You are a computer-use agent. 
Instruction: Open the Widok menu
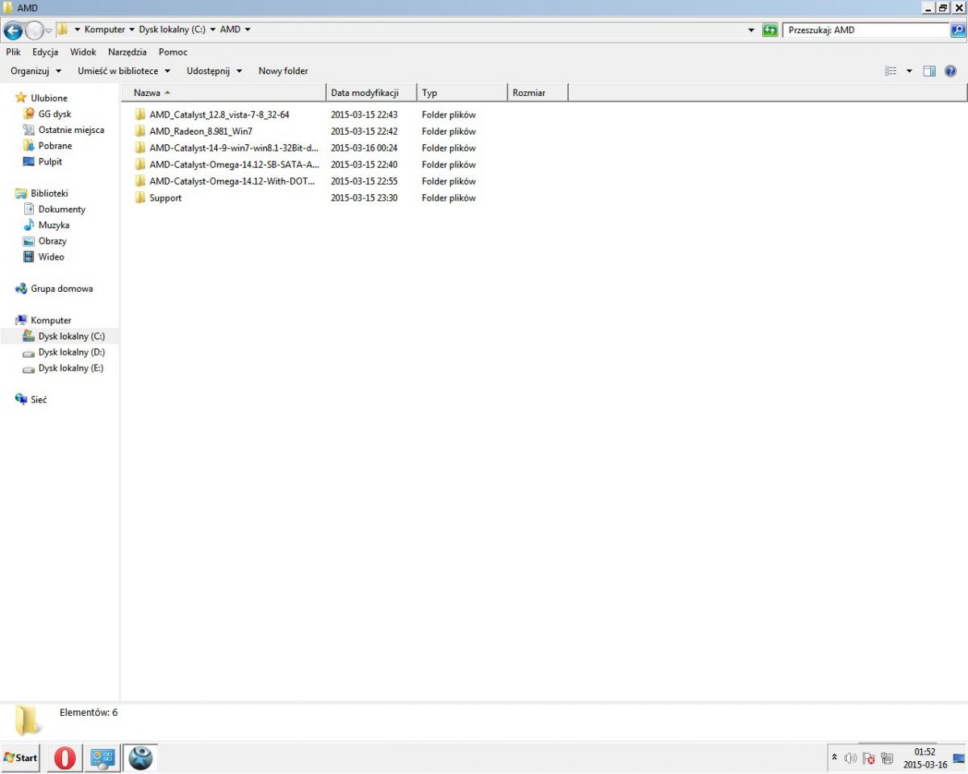pos(83,52)
